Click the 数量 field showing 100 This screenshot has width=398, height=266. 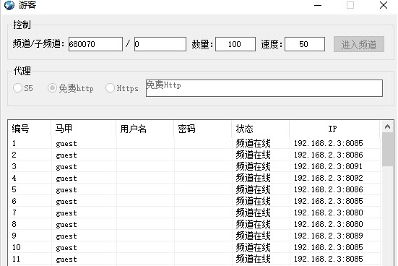(235, 44)
